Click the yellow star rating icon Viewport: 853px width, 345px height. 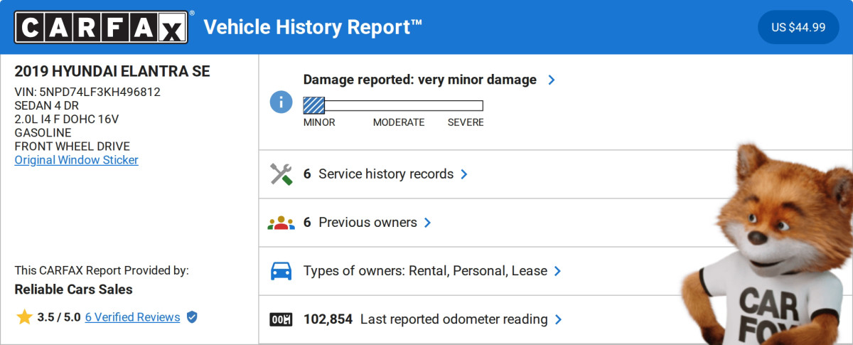pos(24,317)
